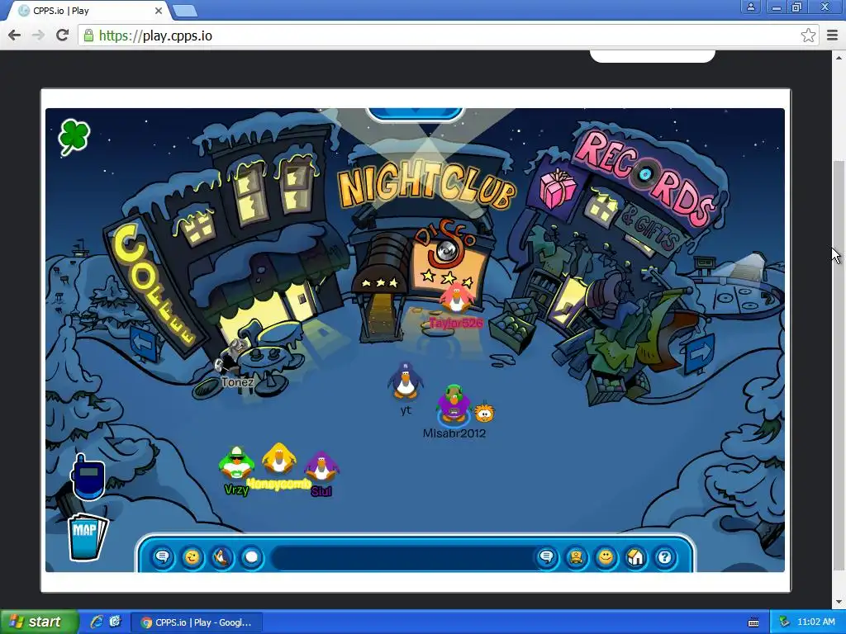Select yellow penguin Honeycomb

click(279, 459)
